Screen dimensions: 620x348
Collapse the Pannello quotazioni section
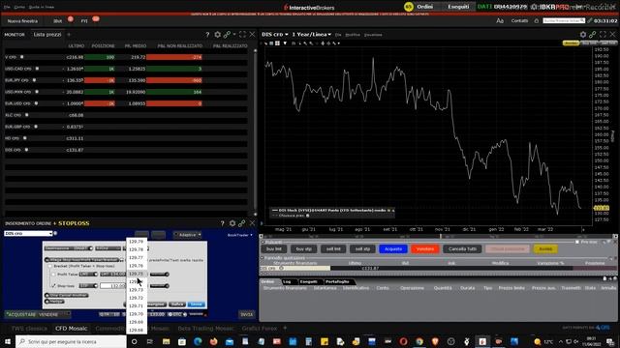263,258
